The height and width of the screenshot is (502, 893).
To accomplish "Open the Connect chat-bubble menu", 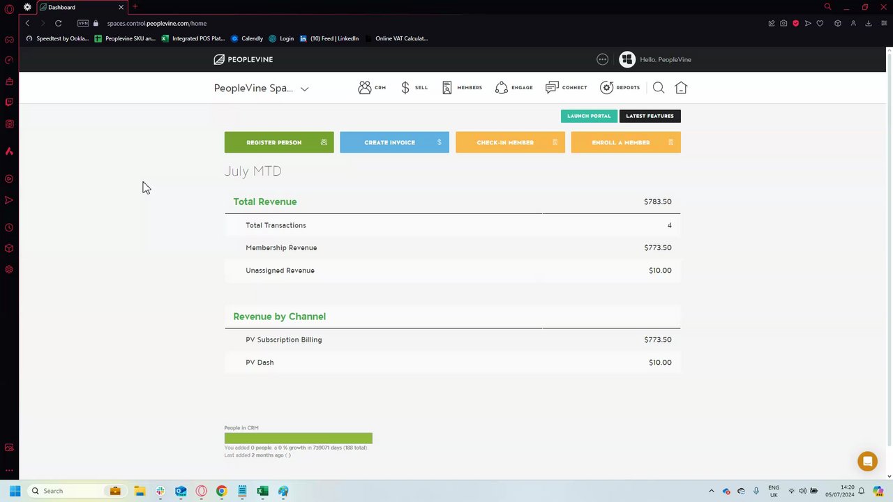I will [x=552, y=88].
